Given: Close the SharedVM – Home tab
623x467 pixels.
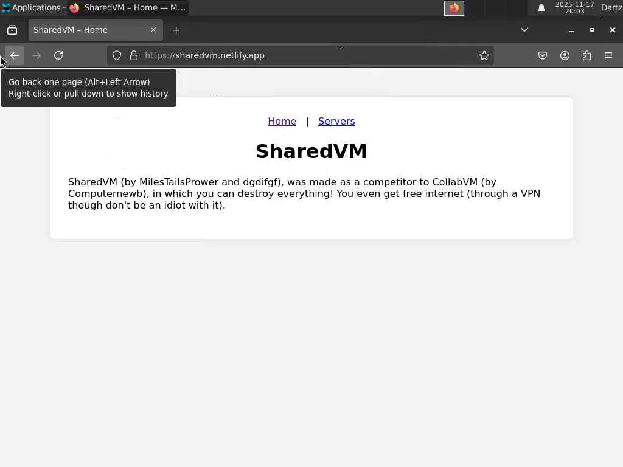Looking at the screenshot, I should point(153,30).
